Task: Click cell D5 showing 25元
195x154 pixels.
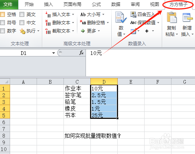Action: (x=104, y=115)
